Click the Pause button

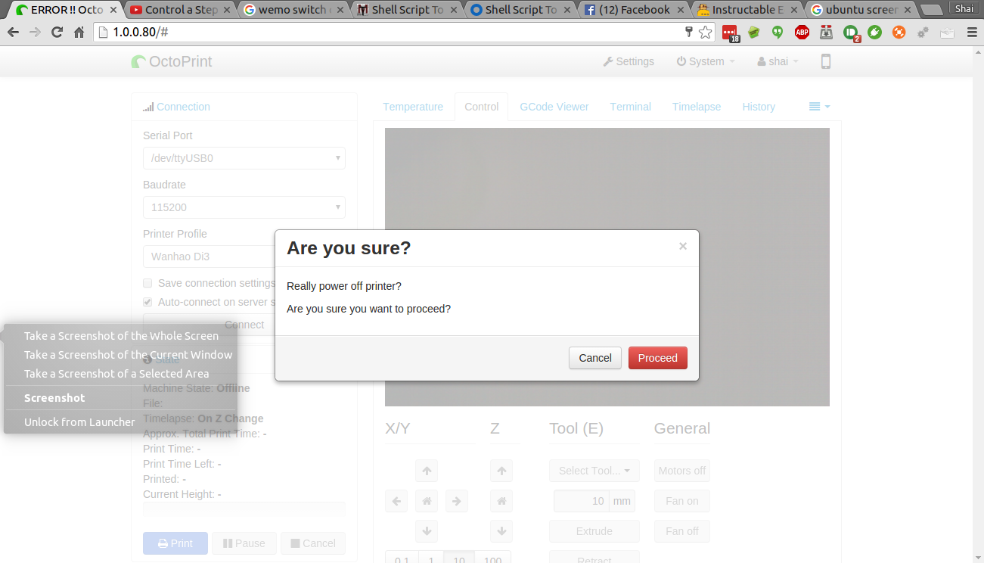point(244,543)
